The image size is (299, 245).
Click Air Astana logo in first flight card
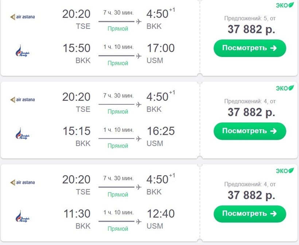pos(23,16)
